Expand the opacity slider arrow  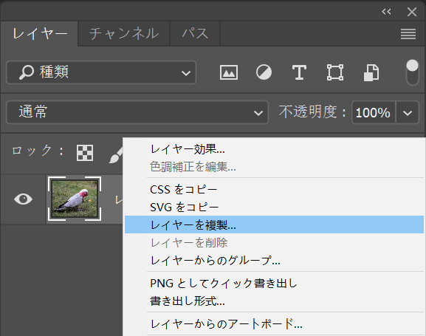[408, 112]
